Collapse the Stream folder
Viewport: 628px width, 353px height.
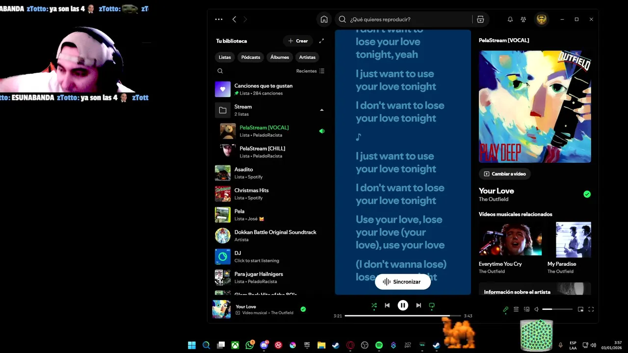click(x=322, y=110)
